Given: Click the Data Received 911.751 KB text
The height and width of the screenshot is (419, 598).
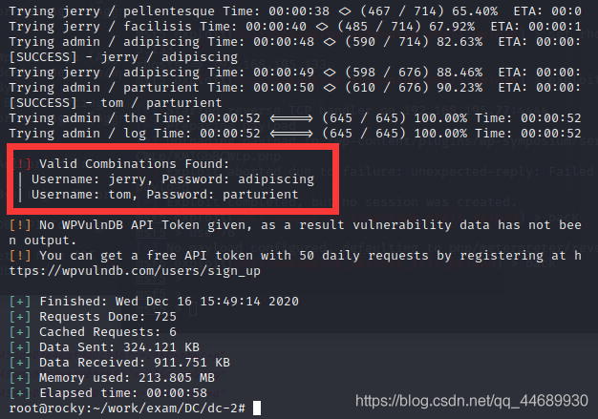Looking at the screenshot, I should [x=135, y=363].
